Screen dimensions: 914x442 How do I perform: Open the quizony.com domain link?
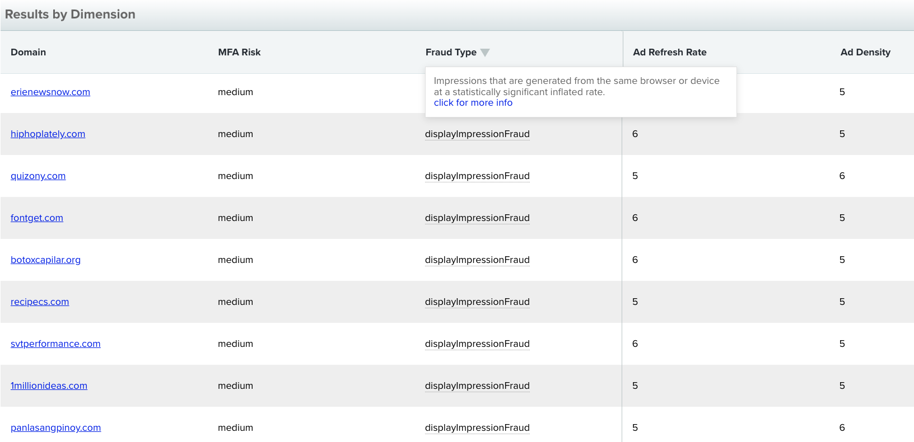38,176
